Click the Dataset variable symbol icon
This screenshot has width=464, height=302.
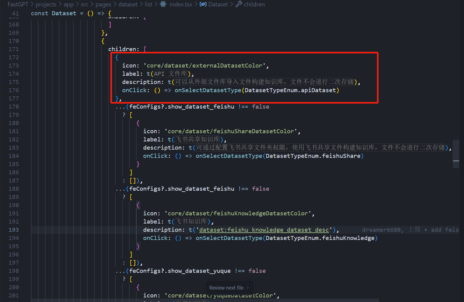tap(203, 4)
